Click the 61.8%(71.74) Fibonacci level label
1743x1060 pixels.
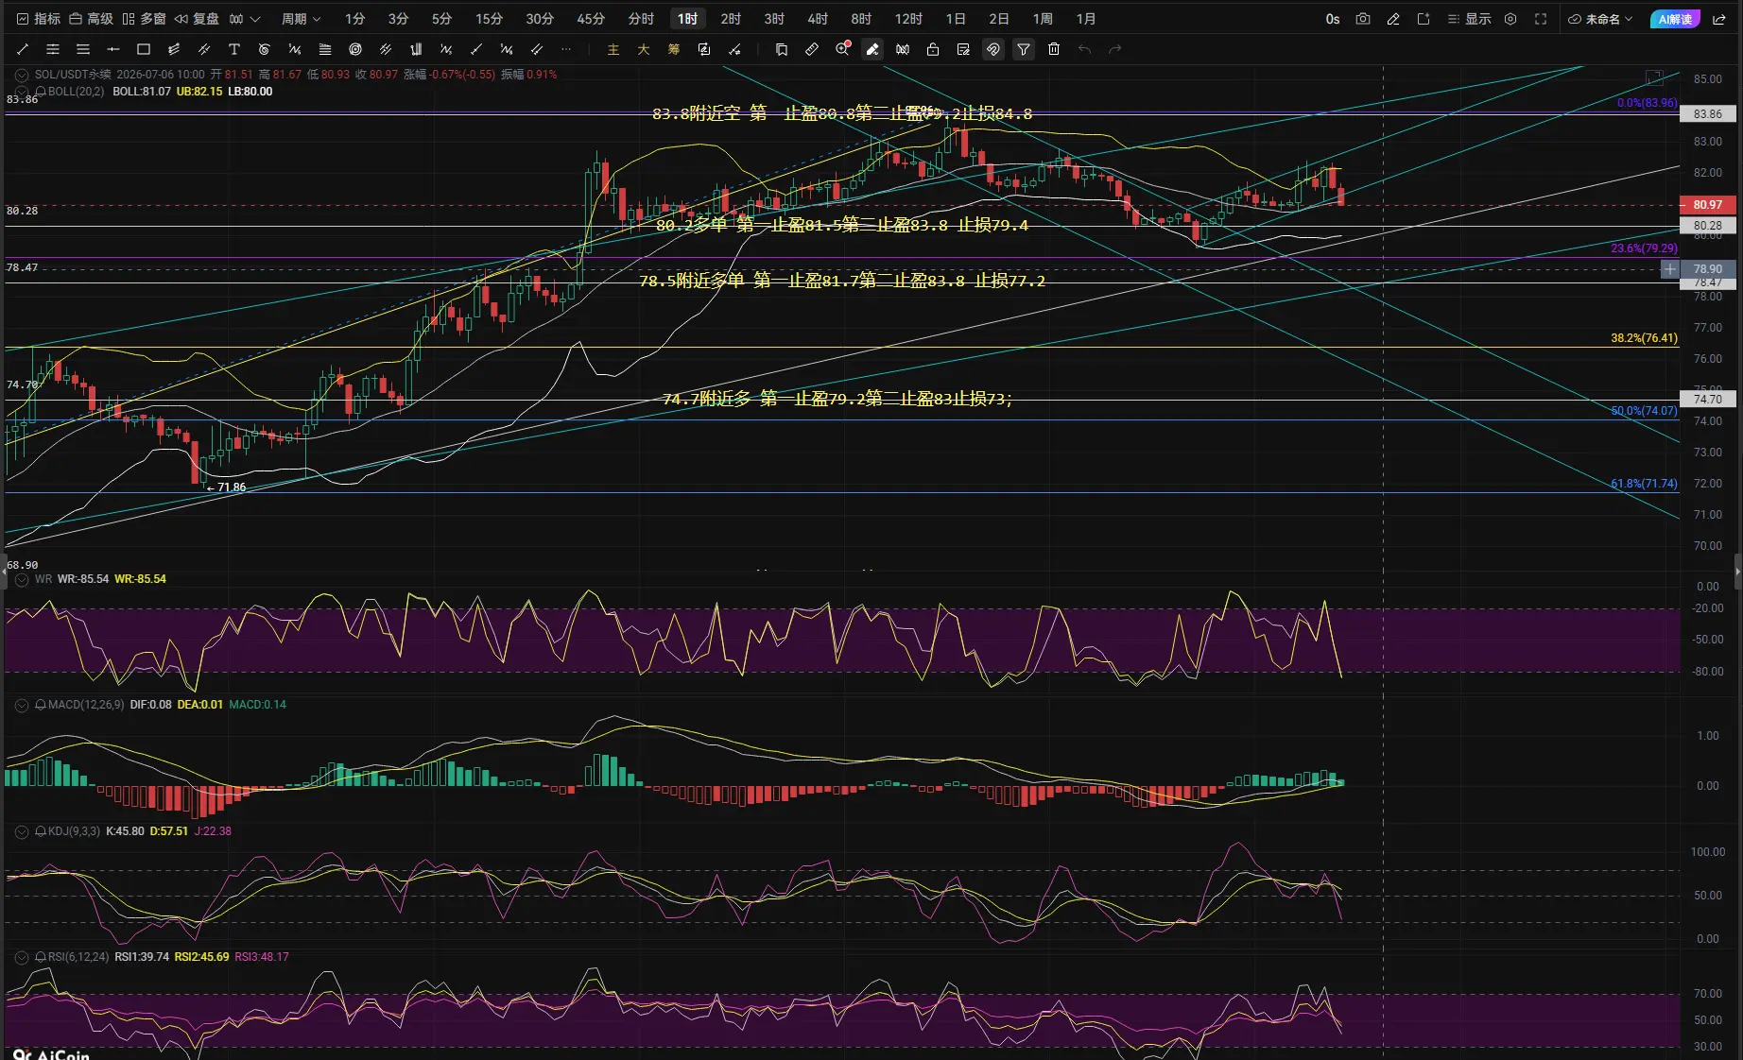point(1644,484)
